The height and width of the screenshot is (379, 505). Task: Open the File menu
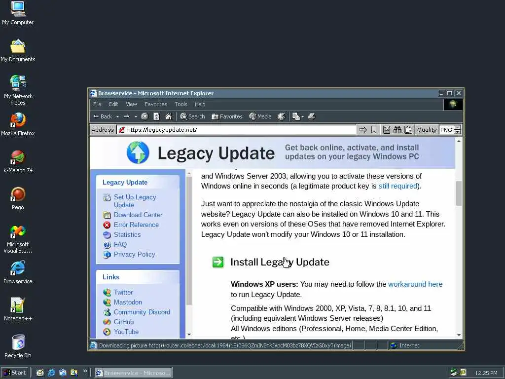97,104
